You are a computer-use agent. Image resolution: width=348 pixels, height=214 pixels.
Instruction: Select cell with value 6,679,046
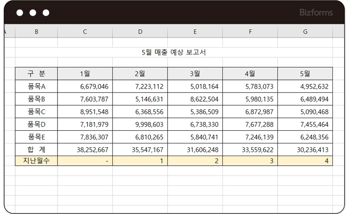click(85, 86)
